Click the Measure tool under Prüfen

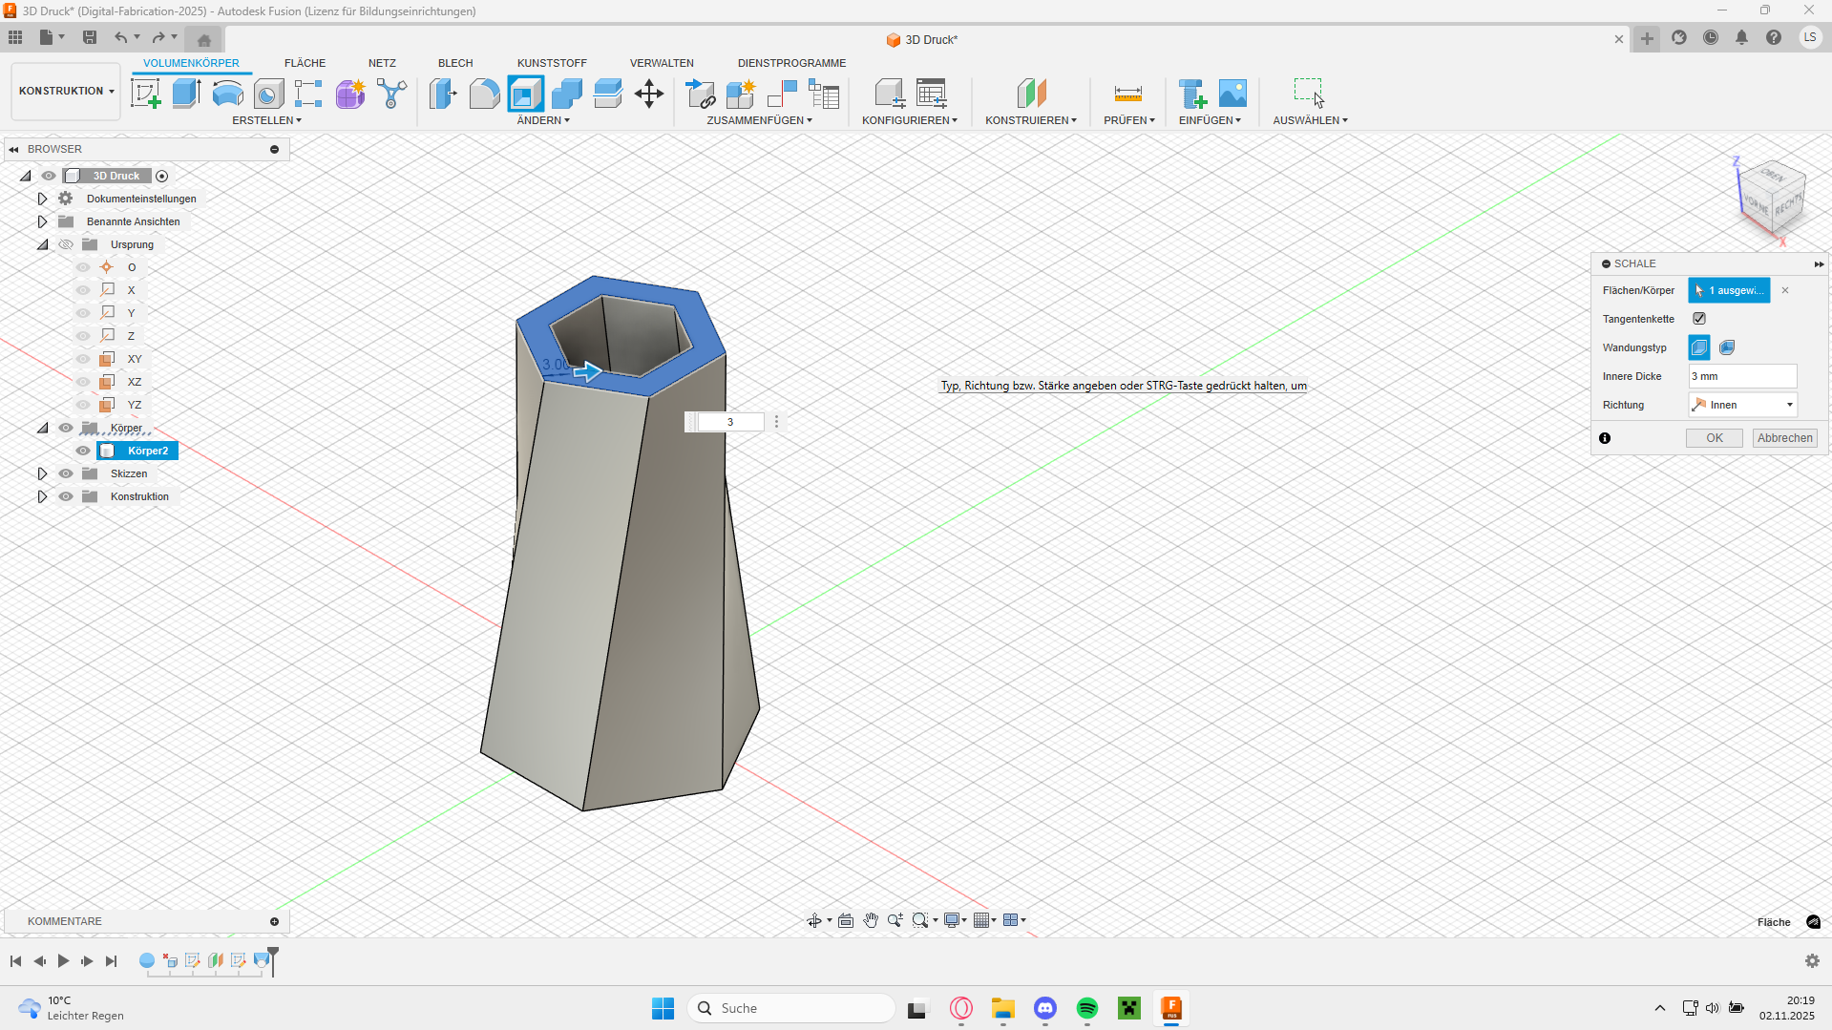click(x=1127, y=94)
